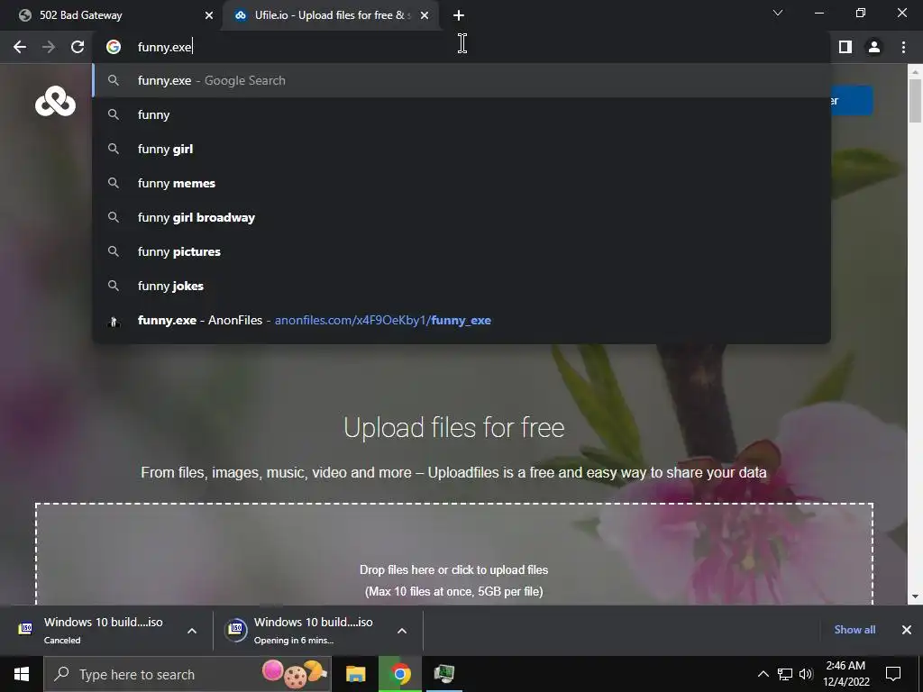This screenshot has width=923, height=692.
Task: Click Show all downloads
Action: point(854,630)
